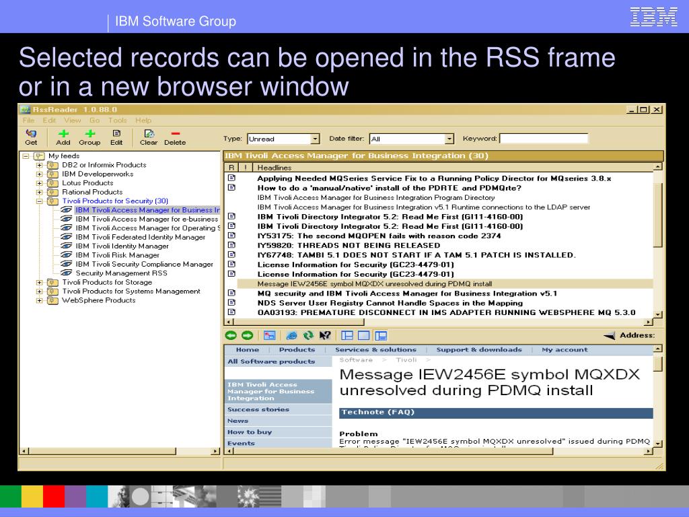Screen dimensions: 689x517
Task: Expand Tivoli Products for Systems Management node
Action: click(40, 291)
